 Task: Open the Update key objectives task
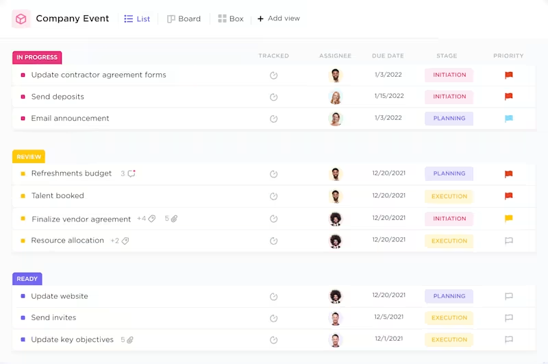click(73, 340)
